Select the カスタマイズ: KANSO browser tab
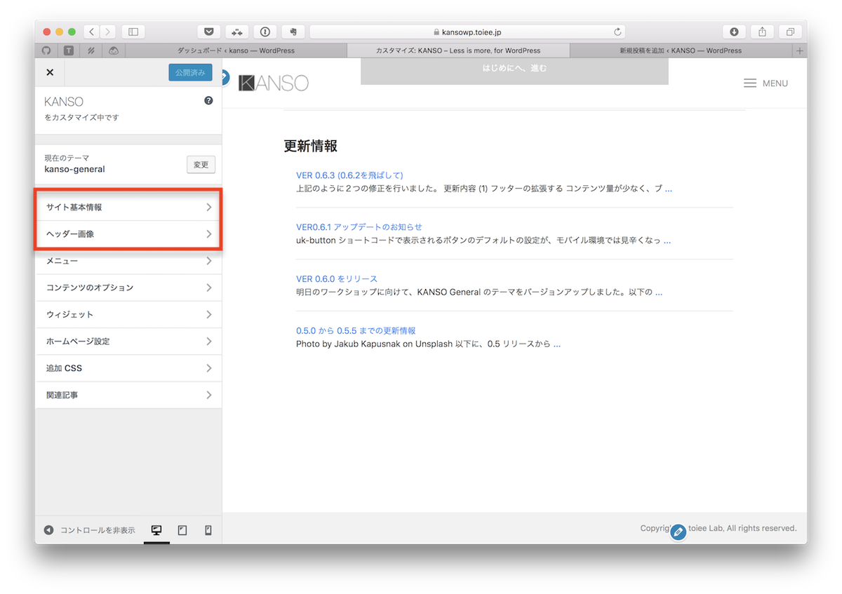This screenshot has width=842, height=594. pyautogui.click(x=458, y=50)
